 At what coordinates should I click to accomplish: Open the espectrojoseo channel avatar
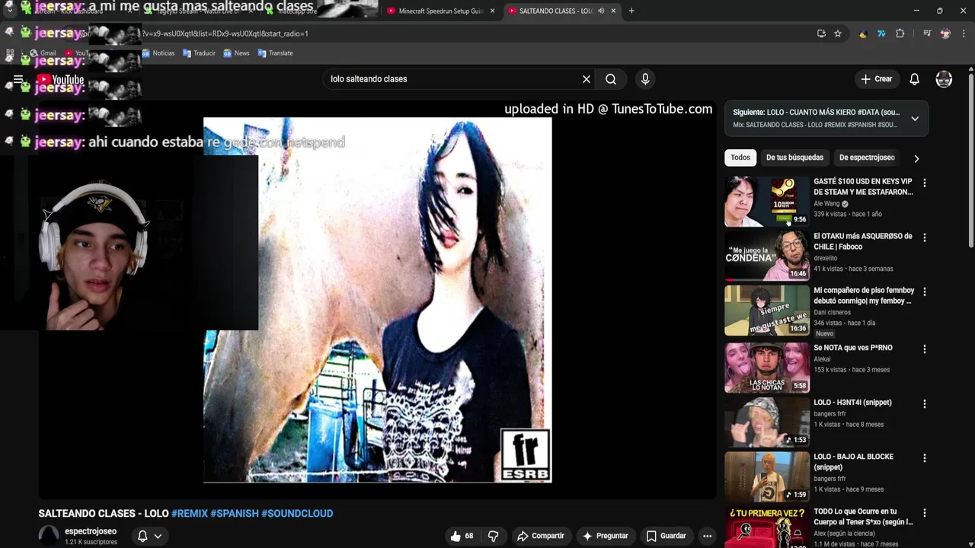[x=49, y=536]
